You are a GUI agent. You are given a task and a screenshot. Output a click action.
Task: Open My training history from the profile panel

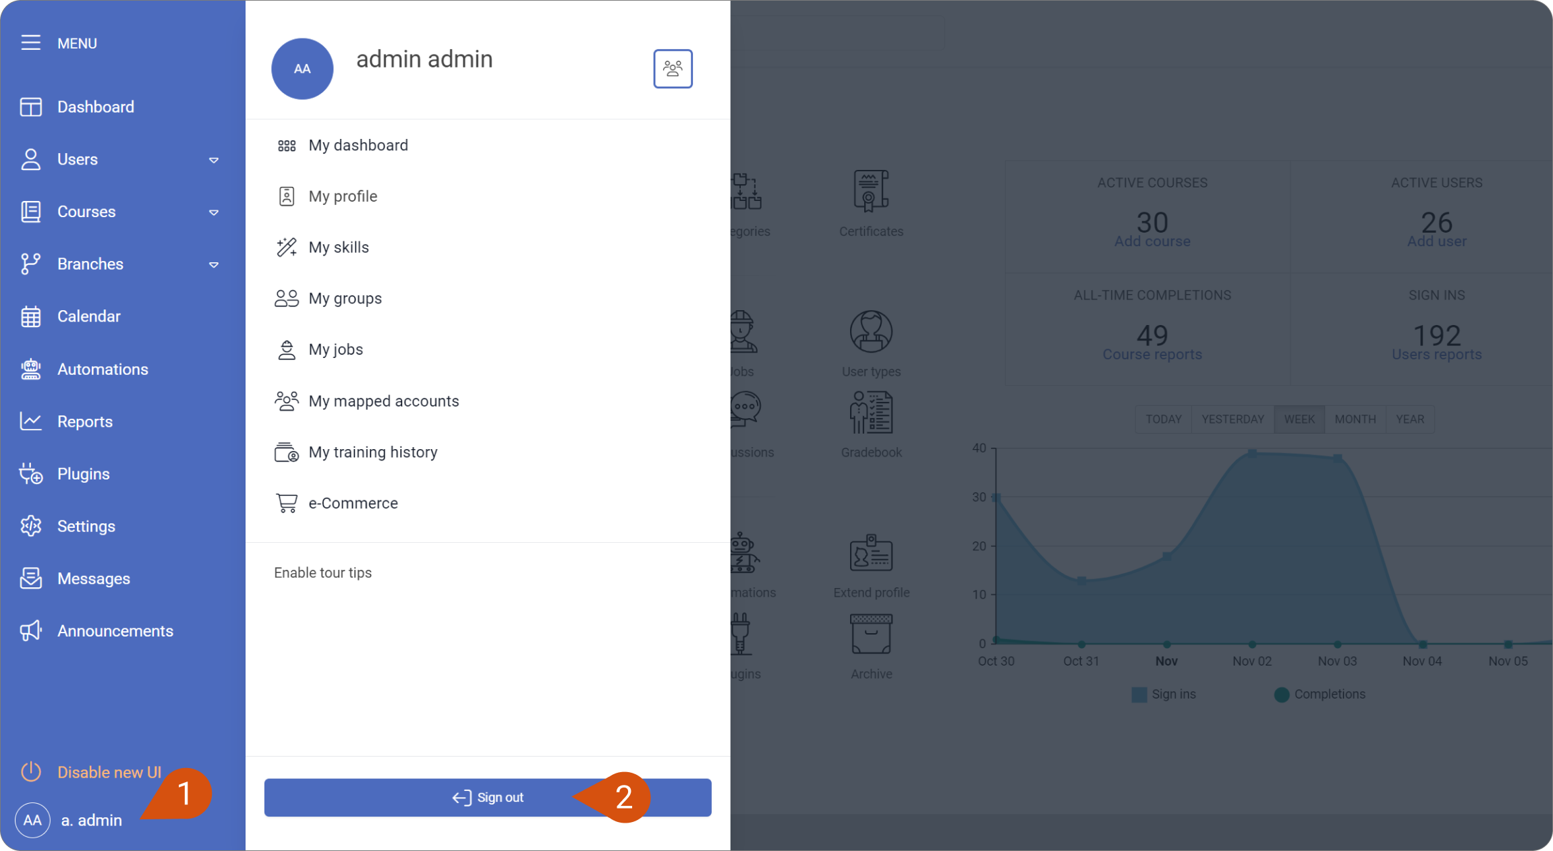(x=373, y=452)
